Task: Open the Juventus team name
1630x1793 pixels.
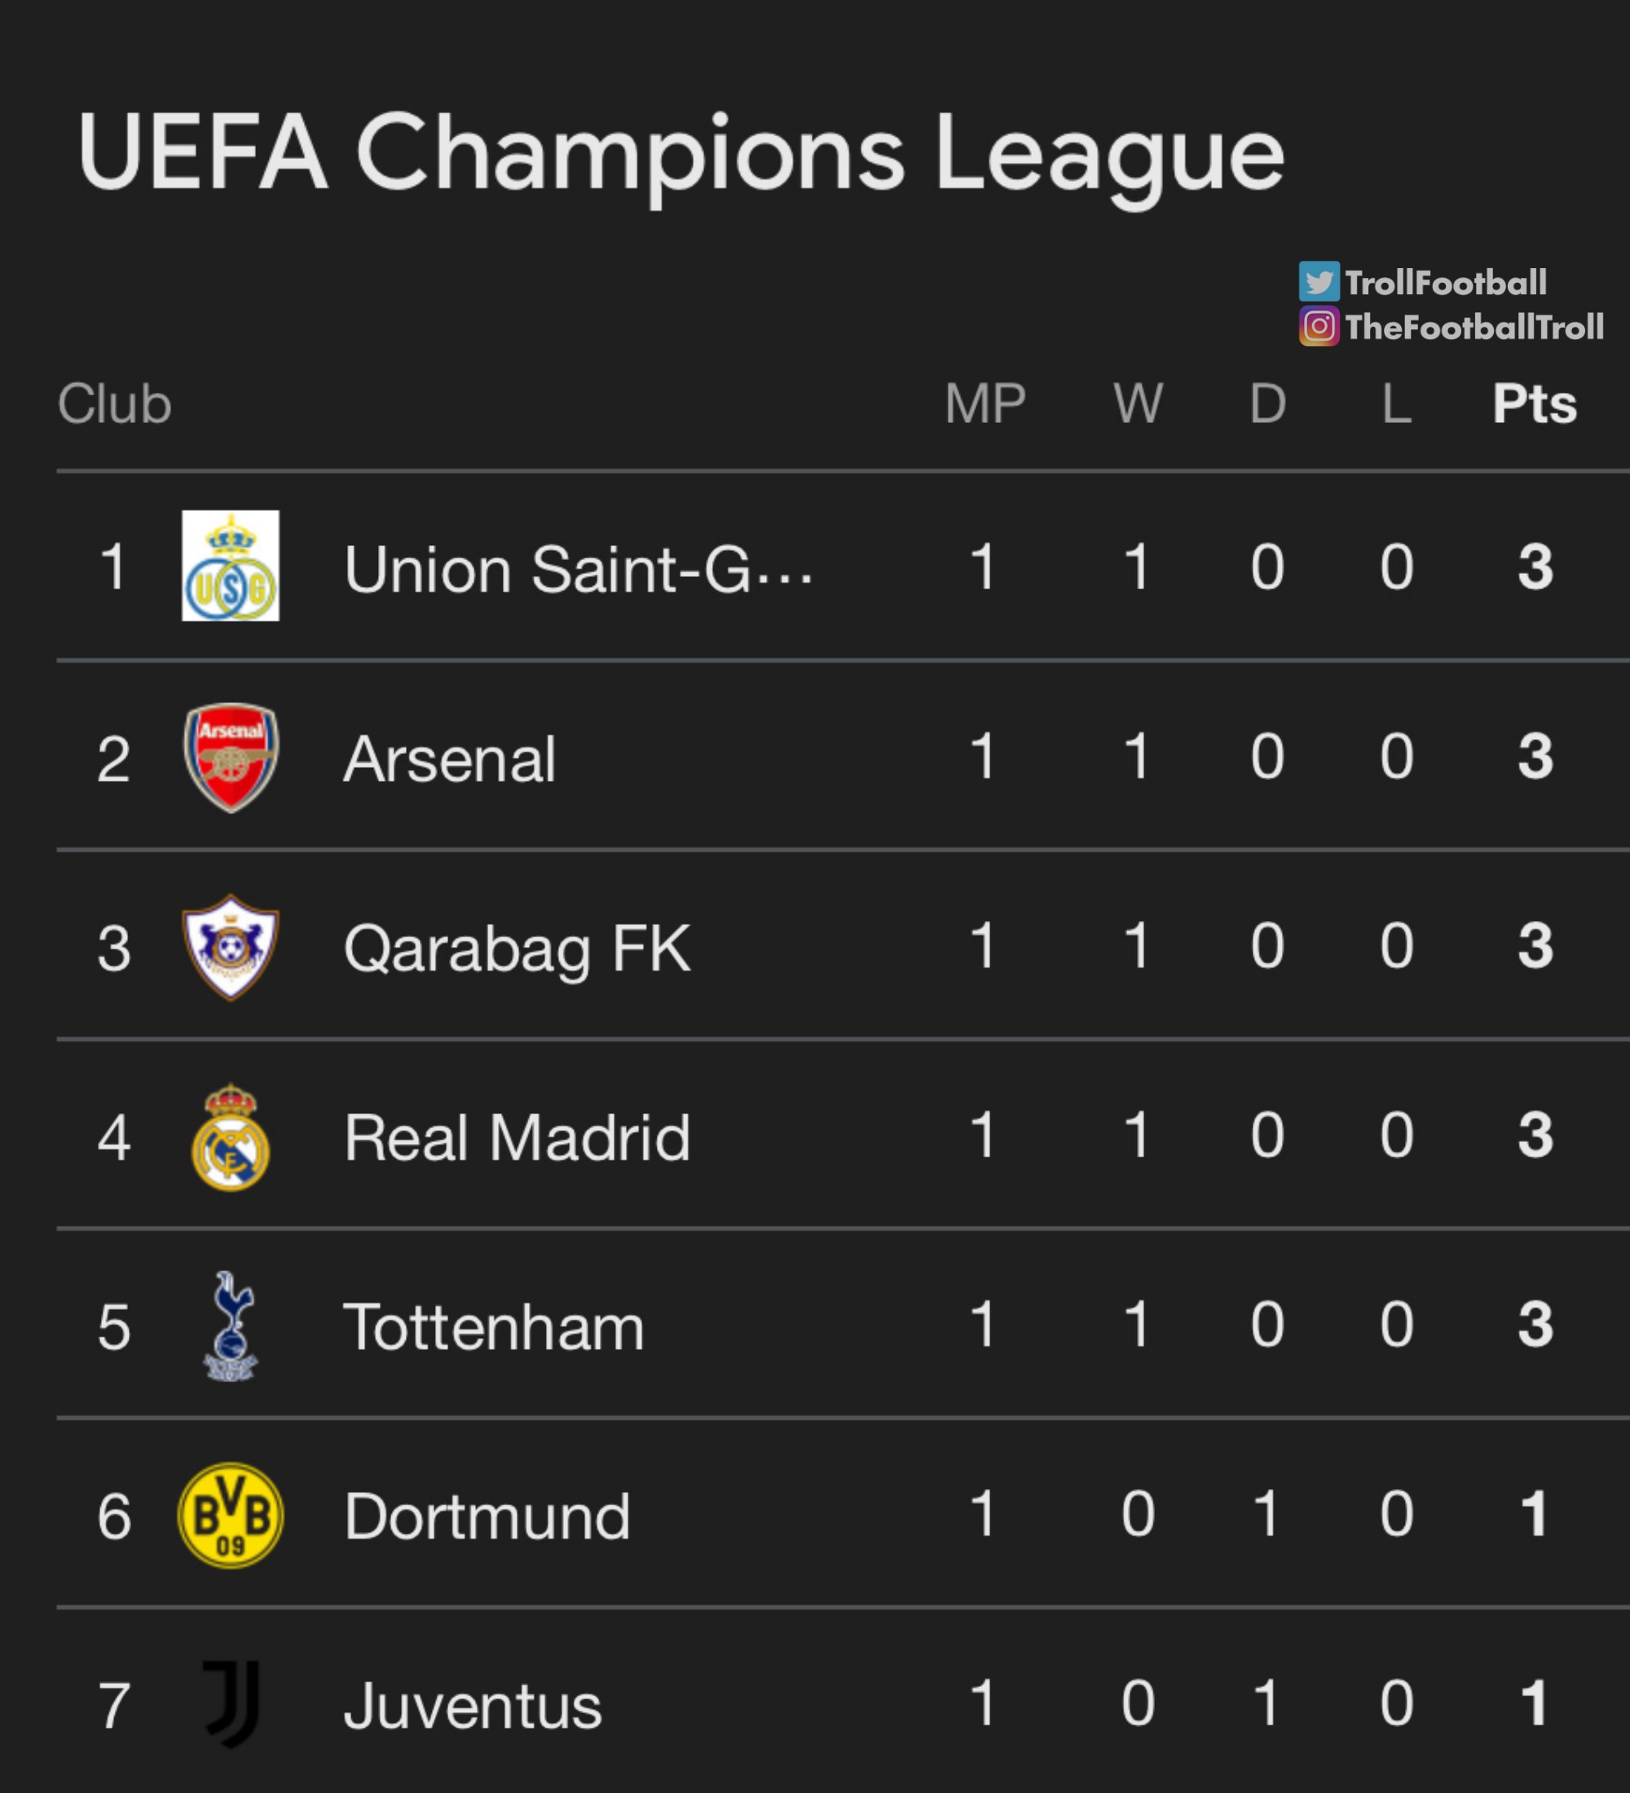Action: pyautogui.click(x=473, y=1706)
